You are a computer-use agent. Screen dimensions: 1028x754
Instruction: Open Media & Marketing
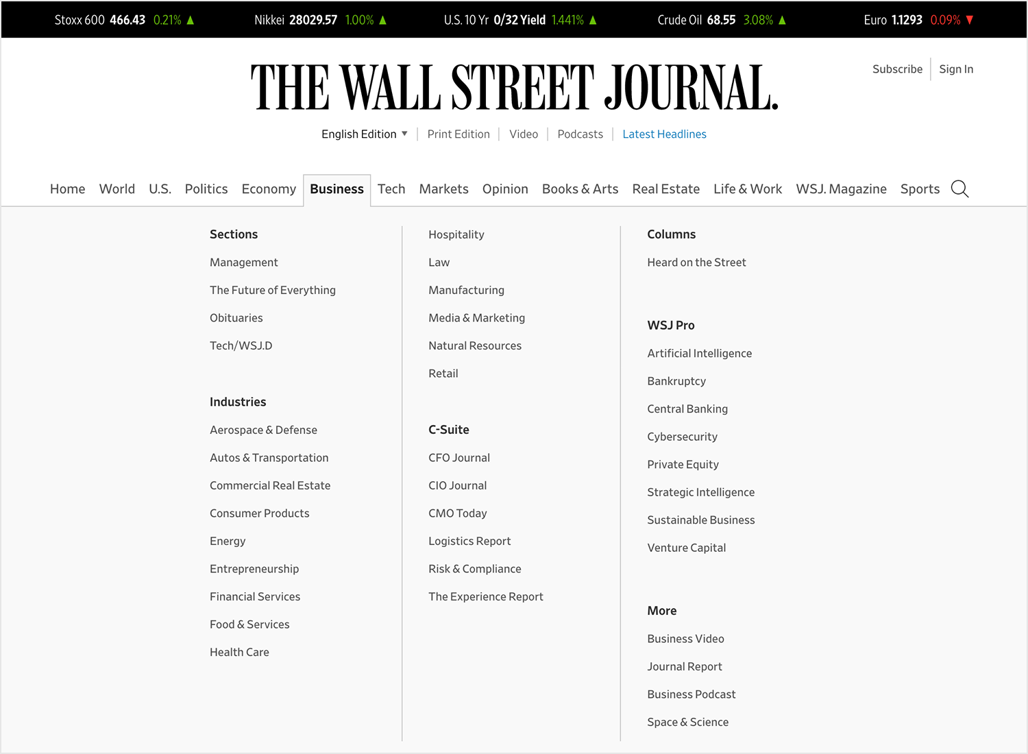[477, 318]
